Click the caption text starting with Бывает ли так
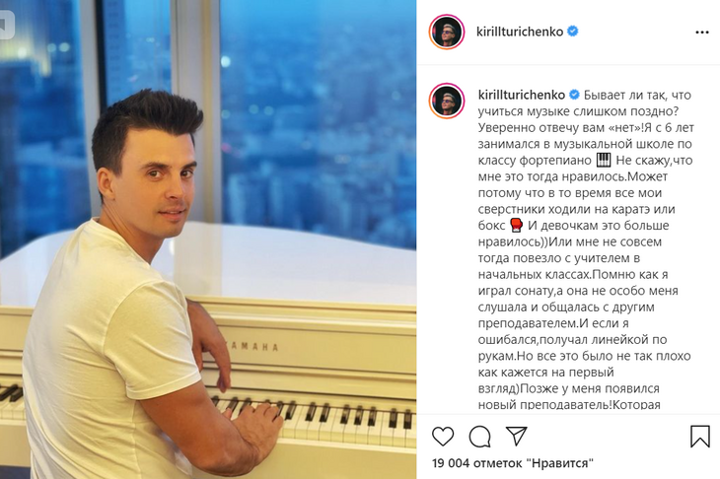720x479 pixels. point(586,249)
